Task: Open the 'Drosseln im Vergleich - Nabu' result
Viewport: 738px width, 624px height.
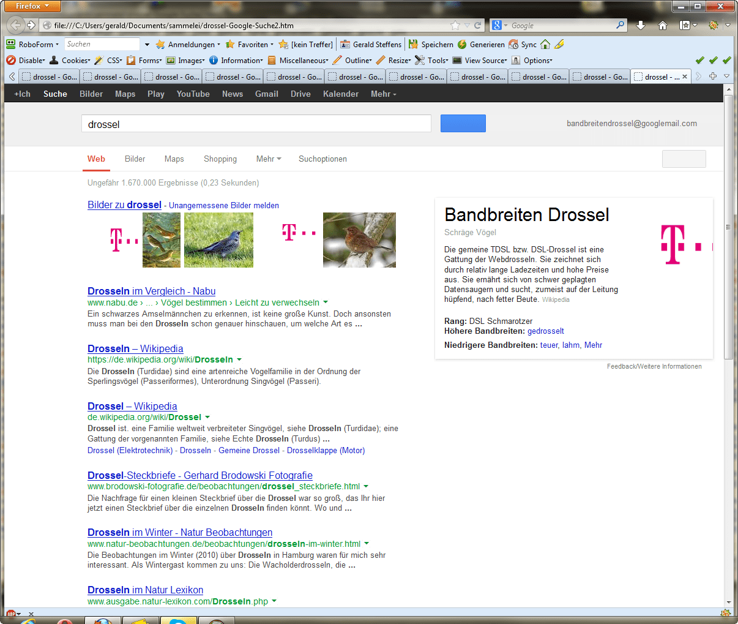Action: (x=151, y=291)
